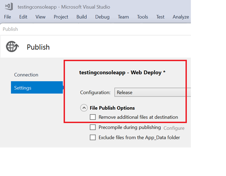Click the testingconsoleapp - Web Deploy heading
The width and height of the screenshot is (226, 176).
click(122, 73)
